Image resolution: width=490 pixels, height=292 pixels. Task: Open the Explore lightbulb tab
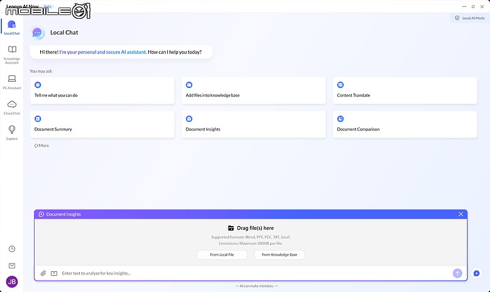point(12,132)
